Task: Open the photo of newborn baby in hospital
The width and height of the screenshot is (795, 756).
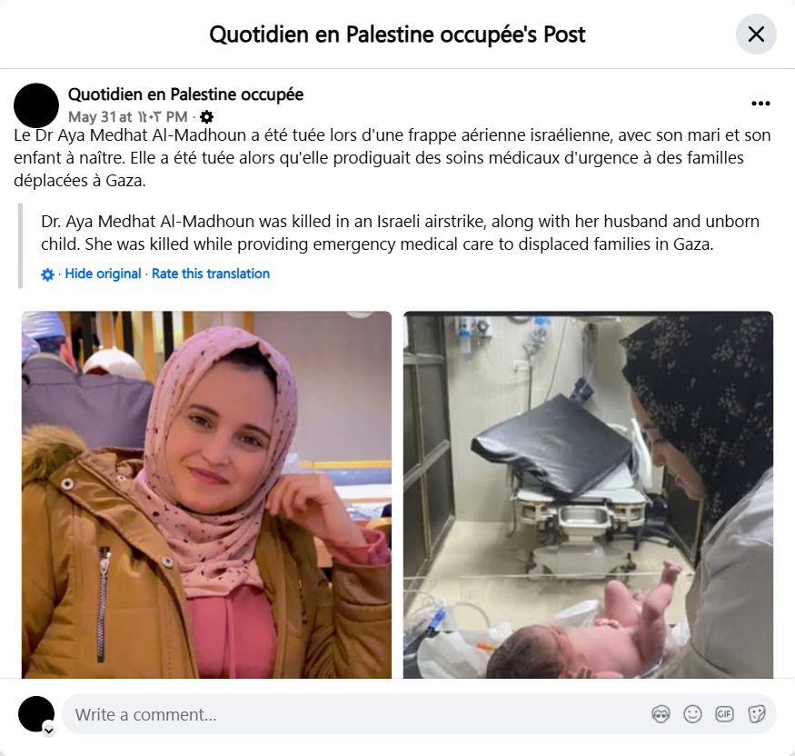Action: [588, 495]
